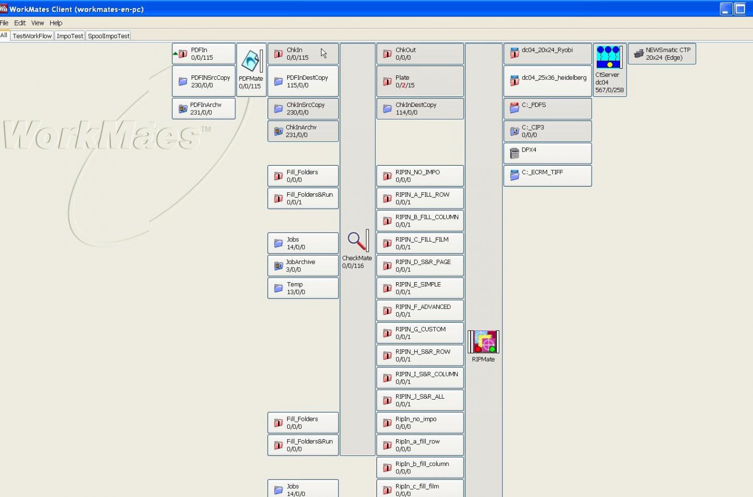Image resolution: width=753 pixels, height=497 pixels.
Task: Click the ChkIn folder icon
Action: coord(279,54)
